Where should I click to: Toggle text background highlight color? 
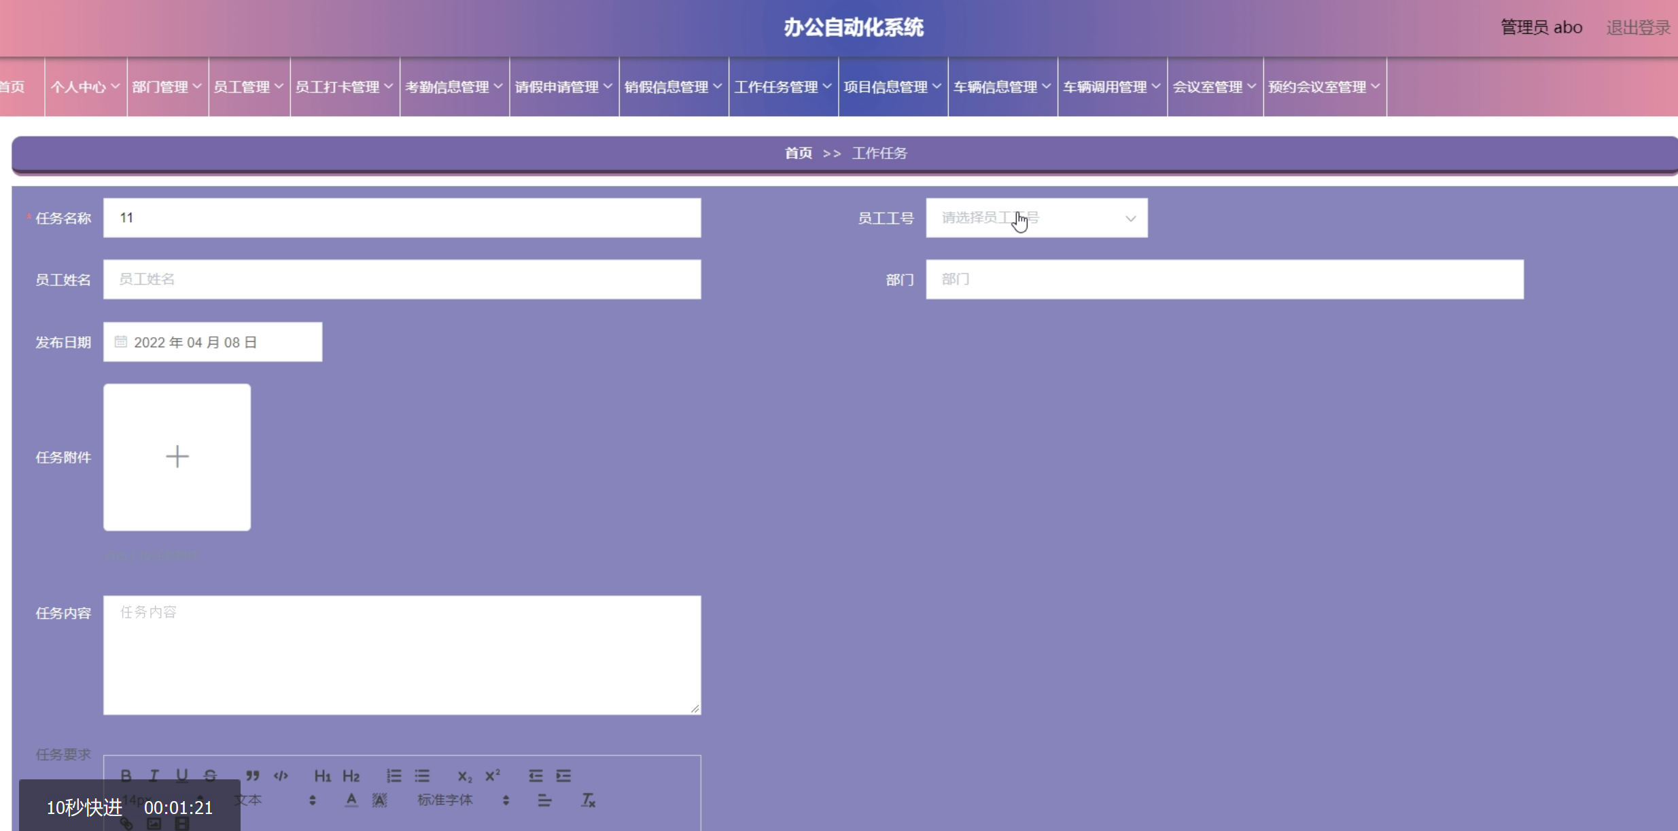click(x=379, y=800)
